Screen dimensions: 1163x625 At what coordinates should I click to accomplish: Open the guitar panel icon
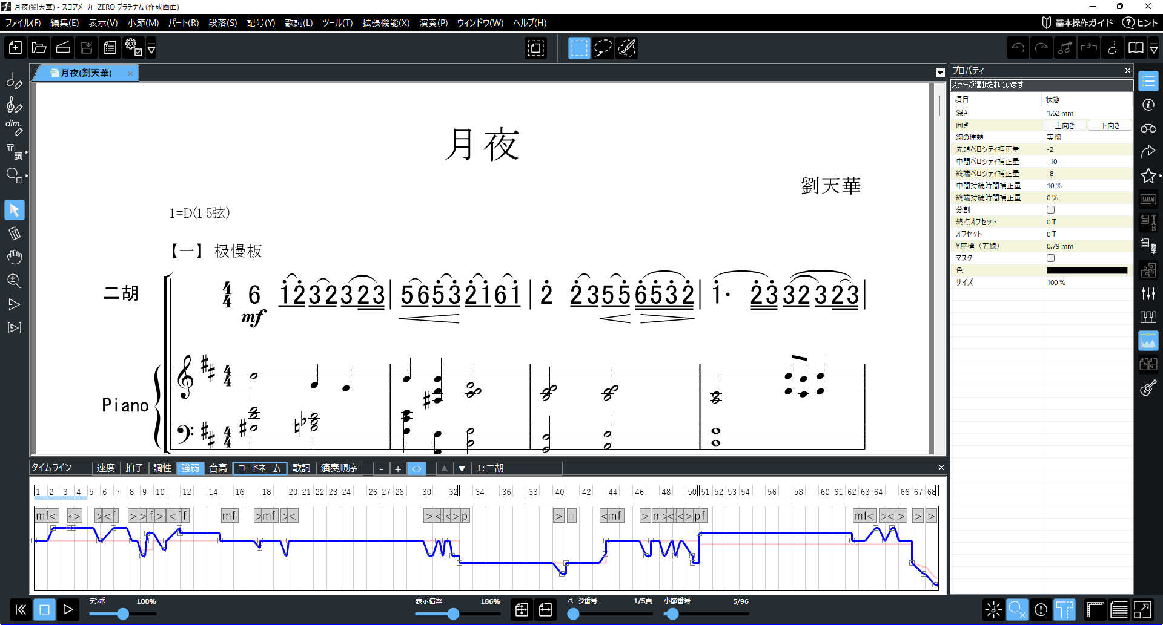[x=1148, y=388]
